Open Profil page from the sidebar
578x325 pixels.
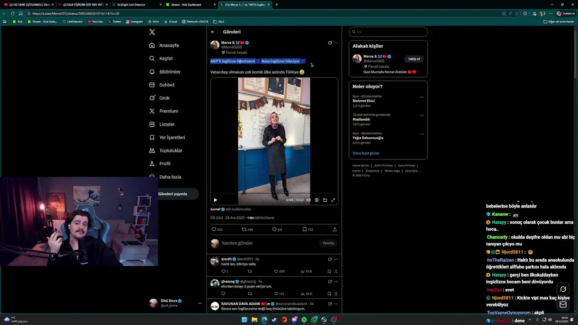coord(160,163)
